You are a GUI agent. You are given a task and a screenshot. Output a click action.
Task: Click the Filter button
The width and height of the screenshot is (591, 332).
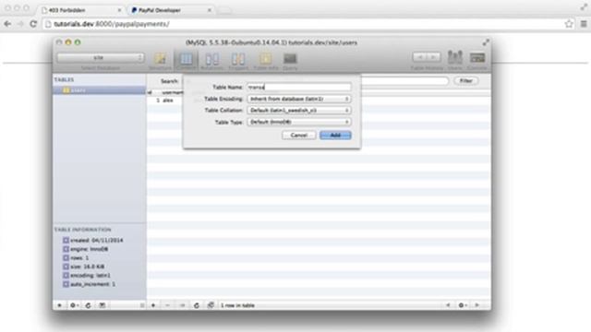(x=465, y=81)
